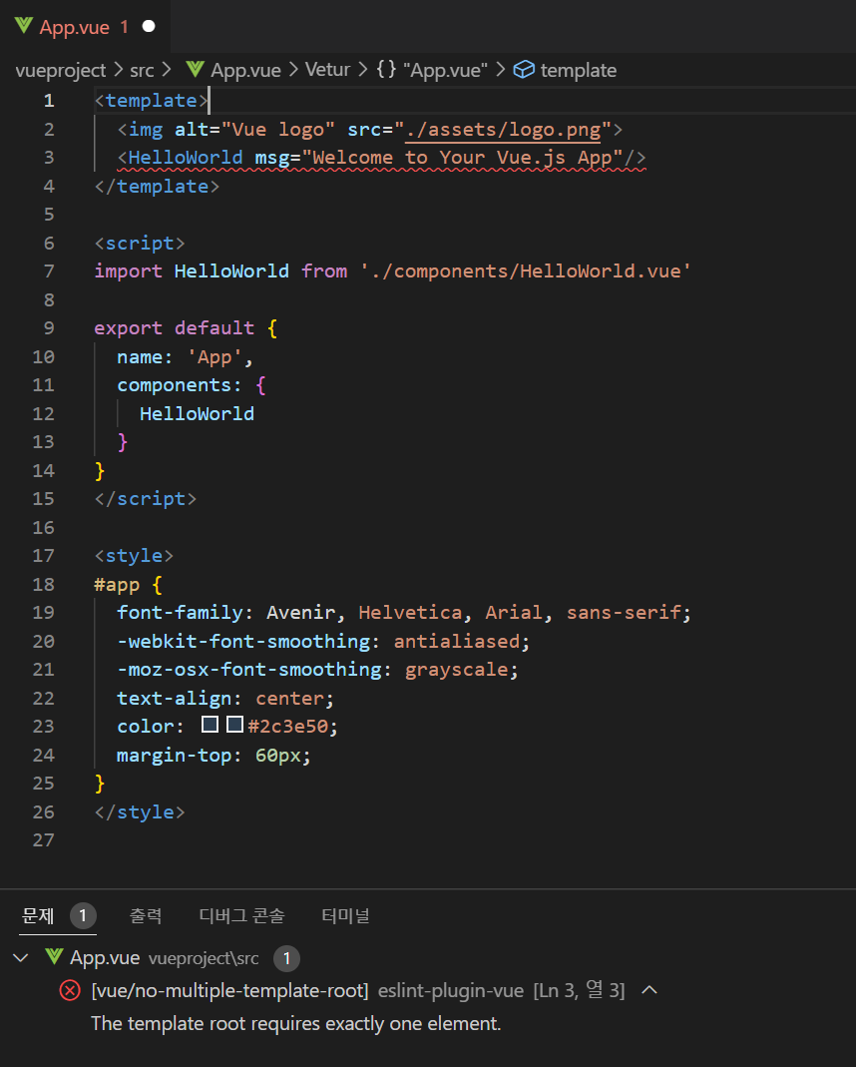
Task: Click the red error icon of the problem
Action: point(70,991)
